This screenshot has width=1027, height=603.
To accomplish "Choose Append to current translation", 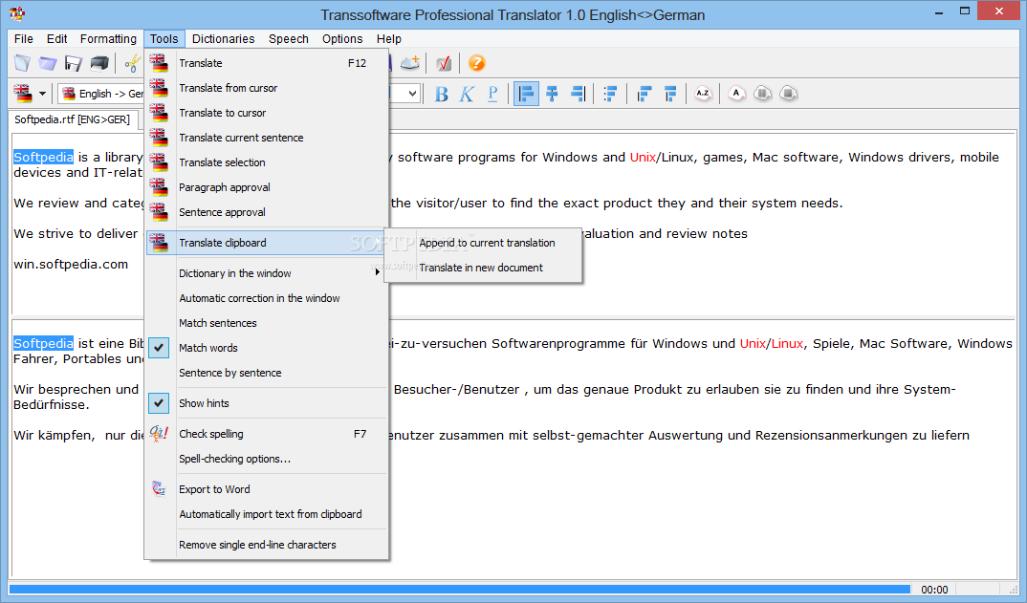I will 483,243.
